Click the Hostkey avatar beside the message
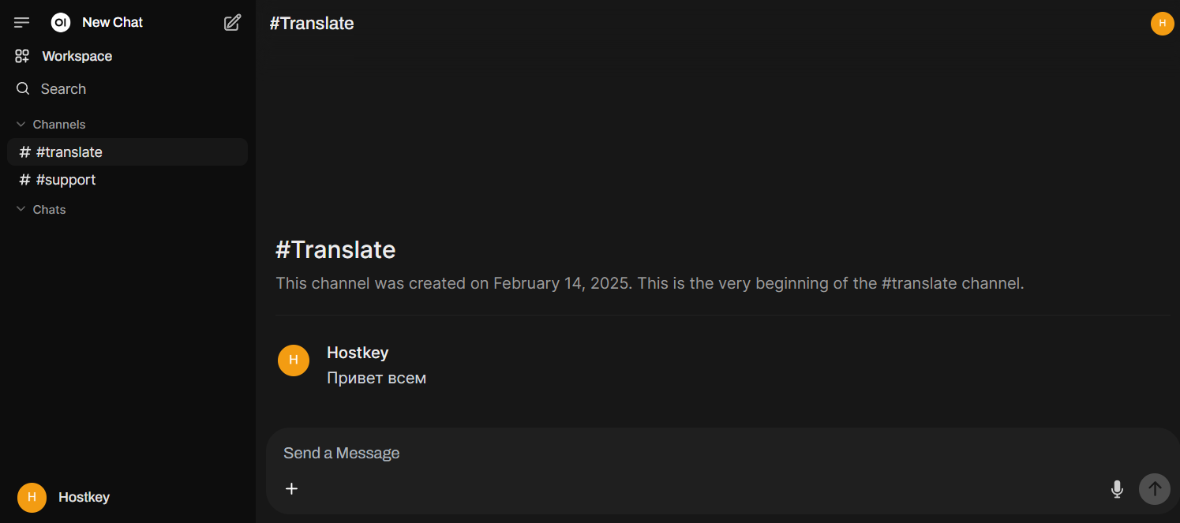Image resolution: width=1180 pixels, height=523 pixels. 294,360
